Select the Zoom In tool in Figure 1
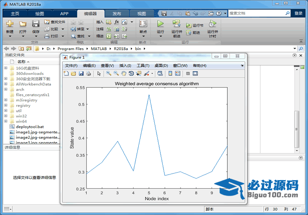 [x=109, y=74]
